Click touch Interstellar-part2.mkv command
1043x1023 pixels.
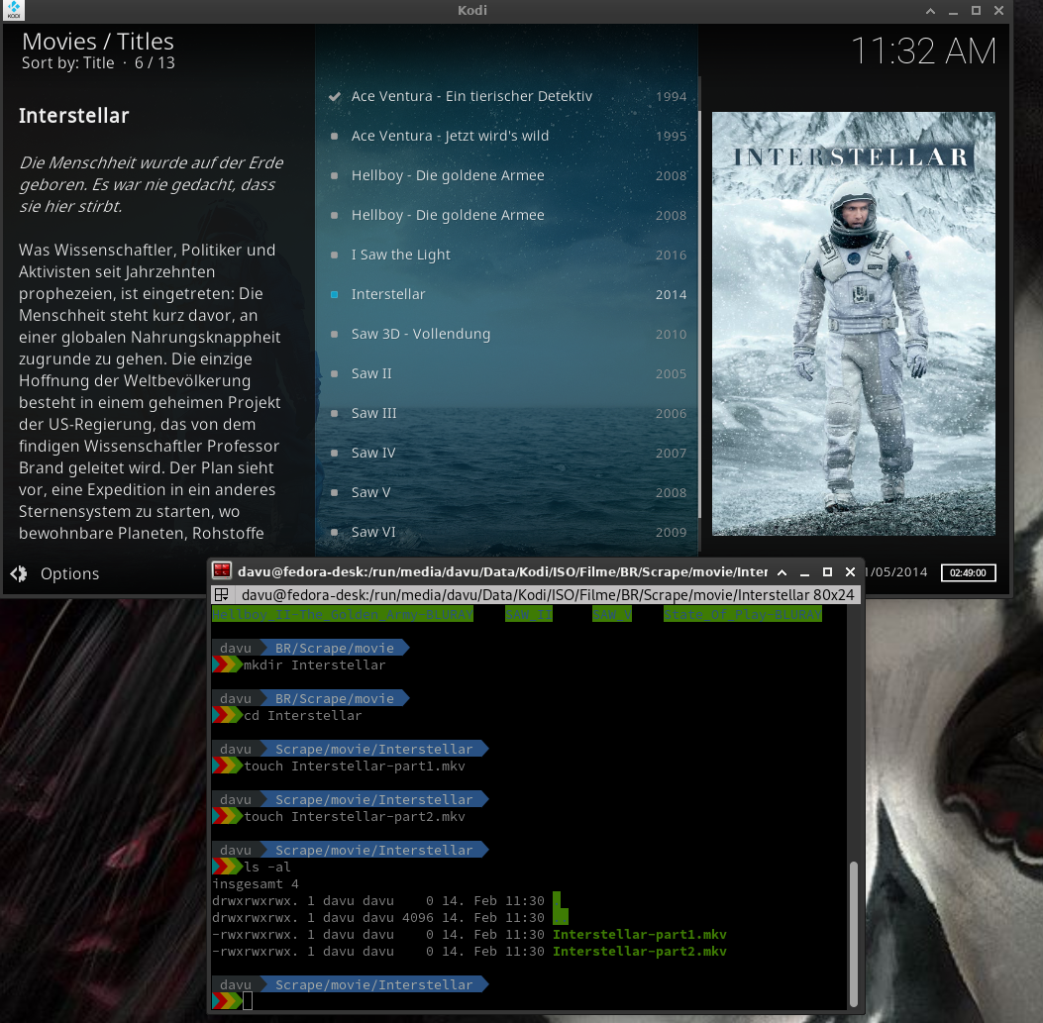(355, 817)
